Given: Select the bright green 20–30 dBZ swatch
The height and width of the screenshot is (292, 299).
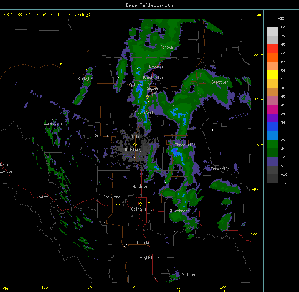Looking at the screenshot, I should 273,144.
